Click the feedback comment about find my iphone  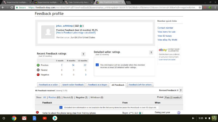[x=69, y=113]
